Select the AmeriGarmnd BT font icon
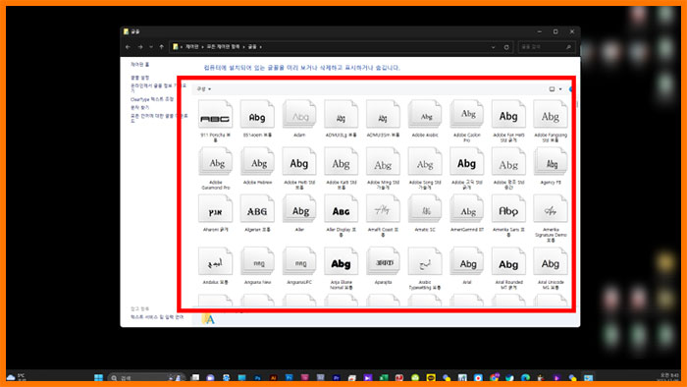 467,209
